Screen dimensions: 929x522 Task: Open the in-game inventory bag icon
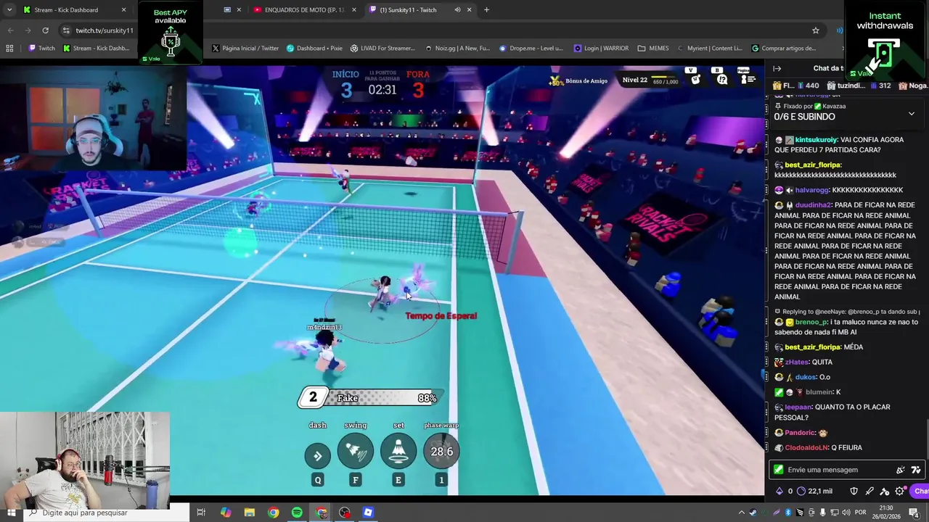pos(695,79)
